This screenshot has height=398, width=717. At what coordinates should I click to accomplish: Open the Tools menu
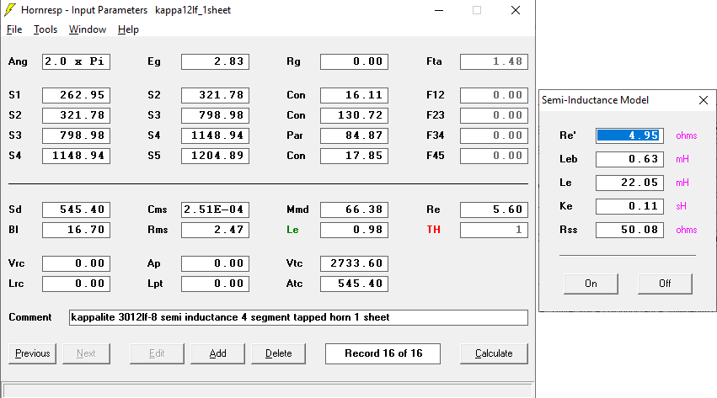pos(45,29)
